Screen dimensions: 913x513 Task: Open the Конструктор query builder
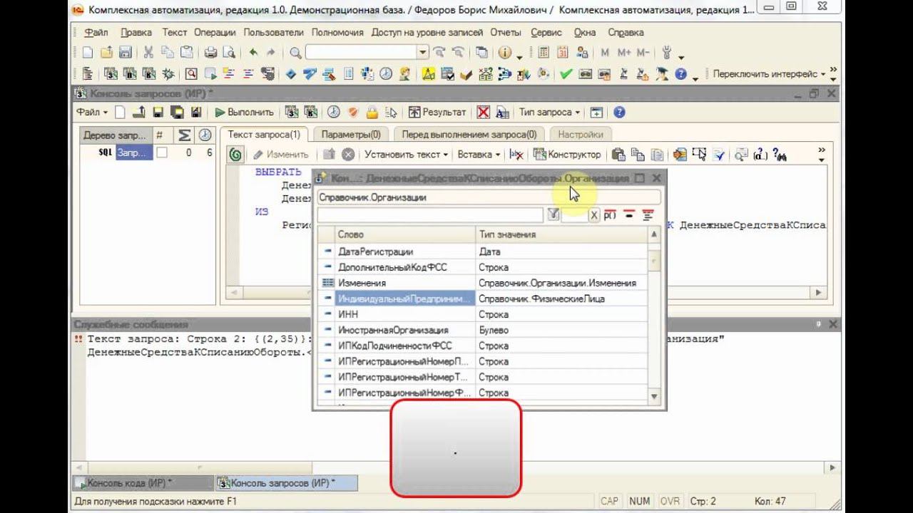(567, 154)
